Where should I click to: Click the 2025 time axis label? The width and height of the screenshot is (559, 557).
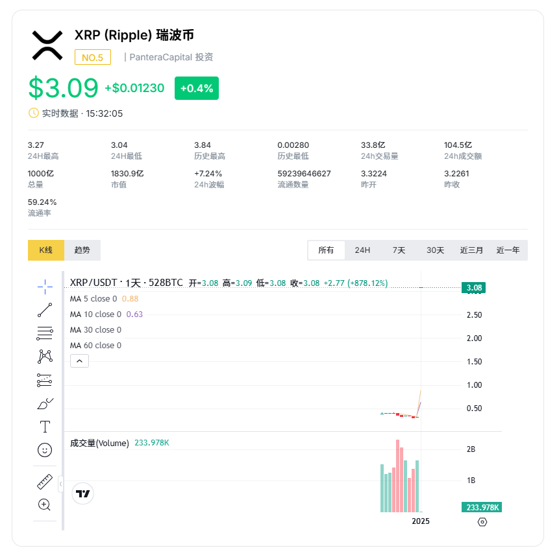[421, 521]
